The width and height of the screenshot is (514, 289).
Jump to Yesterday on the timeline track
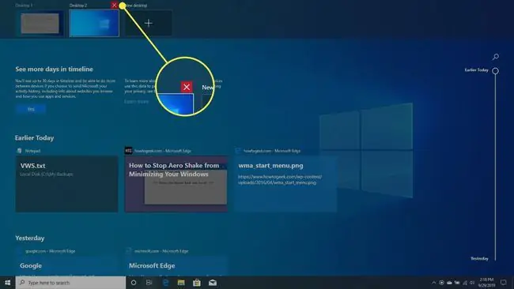(479, 258)
